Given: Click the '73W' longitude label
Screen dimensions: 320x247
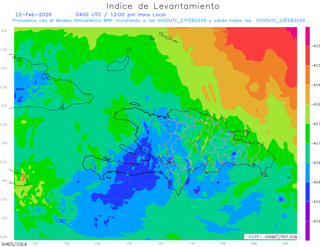Looking at the screenshot, I should (x=129, y=243).
